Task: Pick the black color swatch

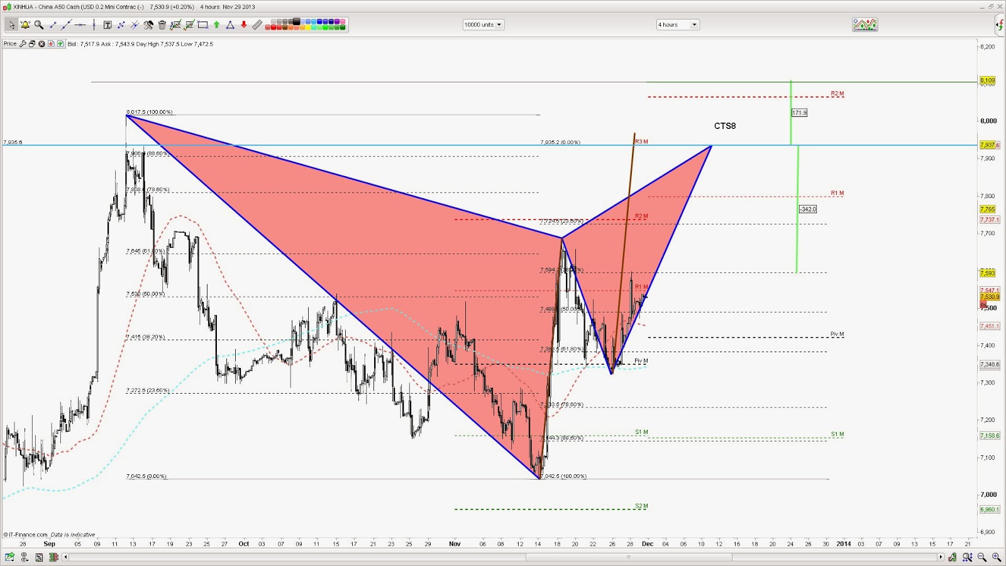Action: point(297,22)
